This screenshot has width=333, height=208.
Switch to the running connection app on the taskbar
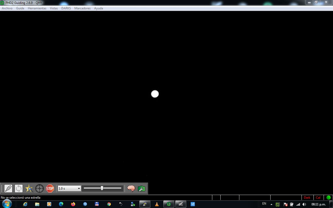[145, 204]
